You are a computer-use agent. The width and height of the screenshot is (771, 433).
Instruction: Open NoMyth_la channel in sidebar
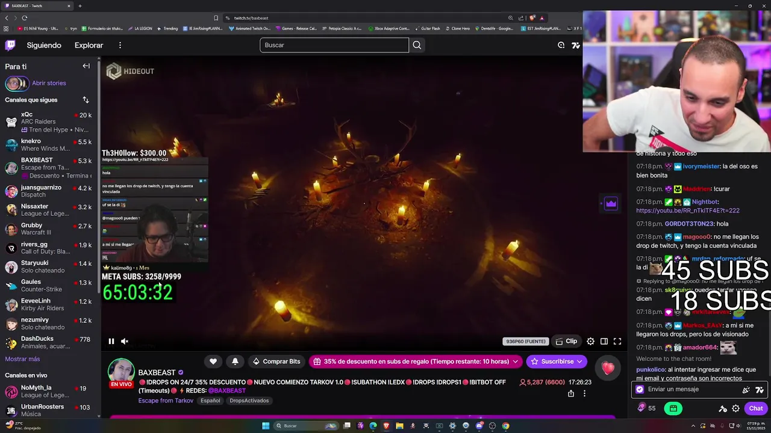pyautogui.click(x=48, y=392)
